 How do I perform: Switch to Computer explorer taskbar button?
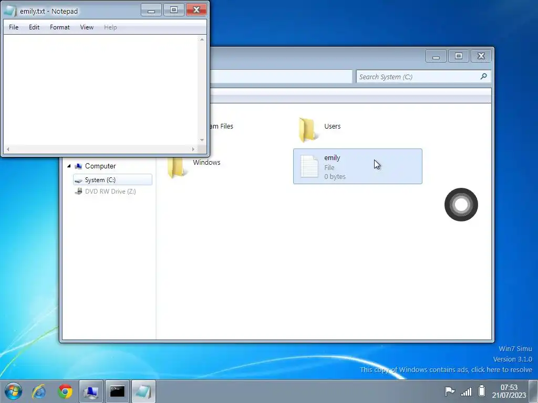tap(91, 391)
